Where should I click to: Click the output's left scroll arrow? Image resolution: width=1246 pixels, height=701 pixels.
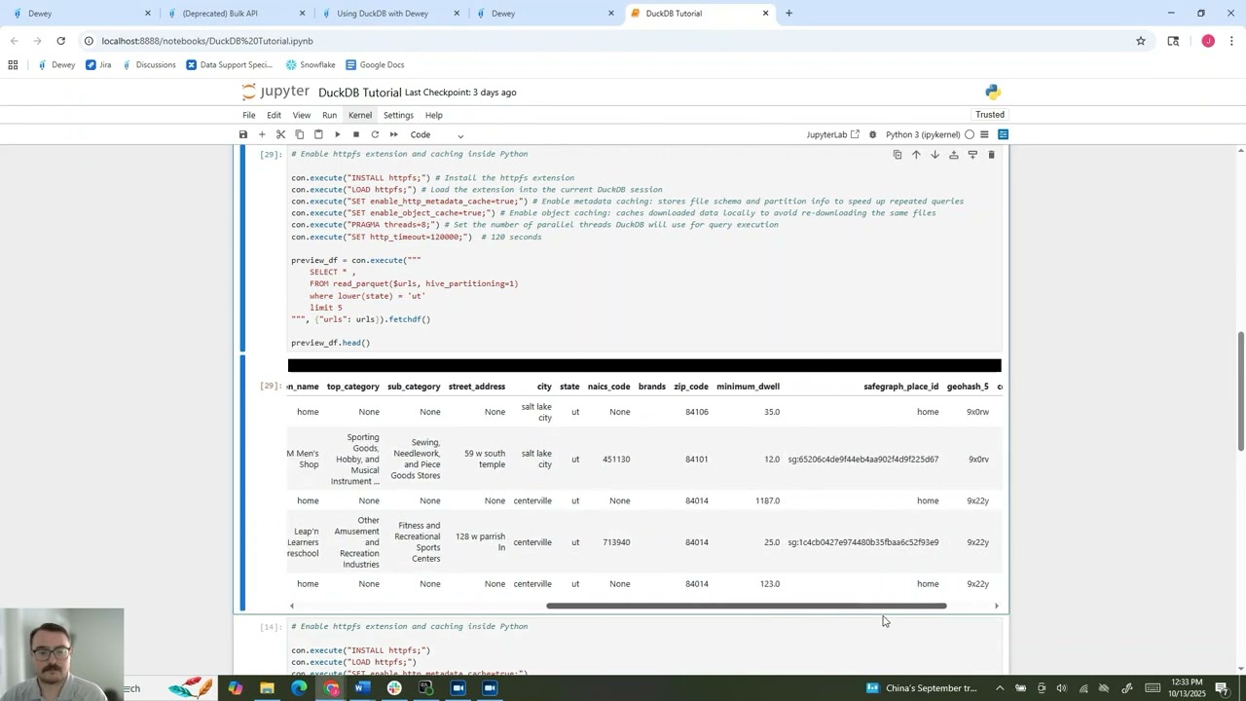click(291, 606)
